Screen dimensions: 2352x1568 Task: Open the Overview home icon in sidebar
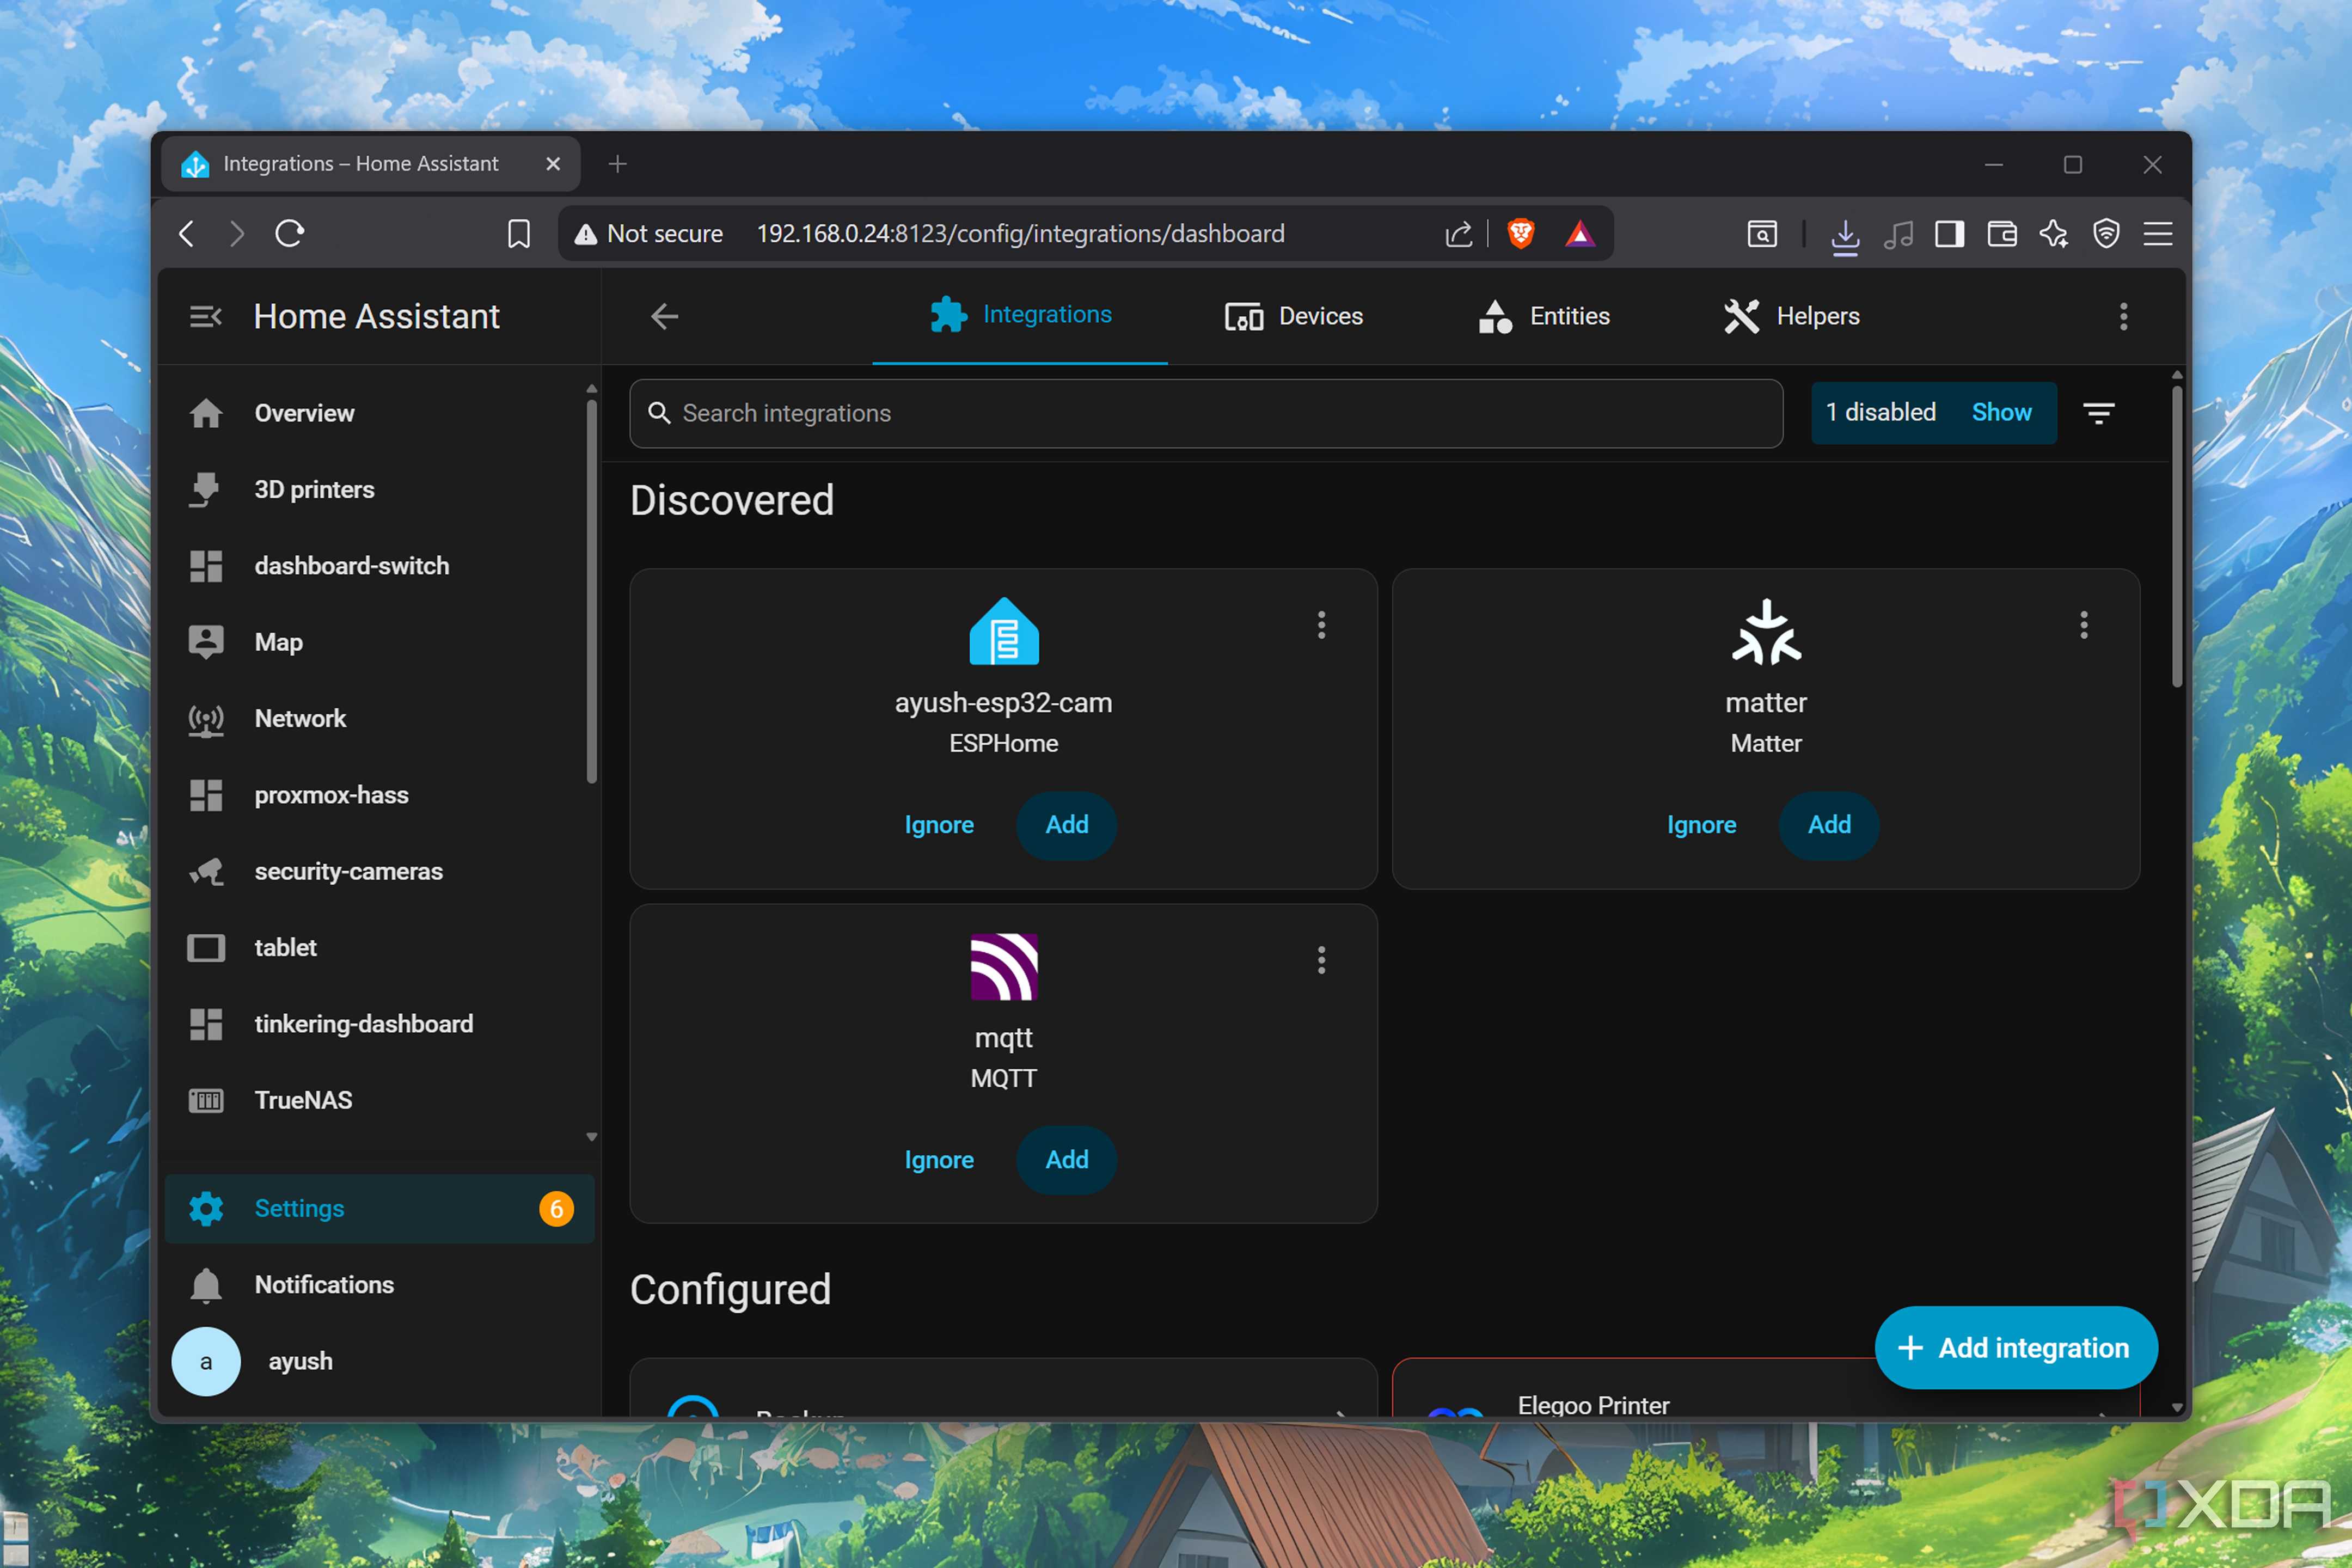point(206,413)
